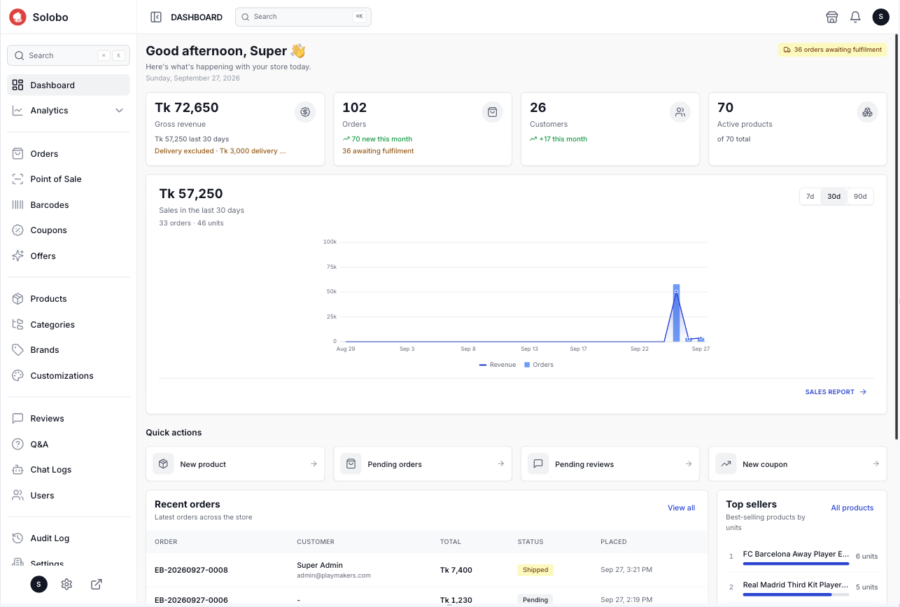
Task: Open Point of Sale page
Action: click(x=69, y=179)
